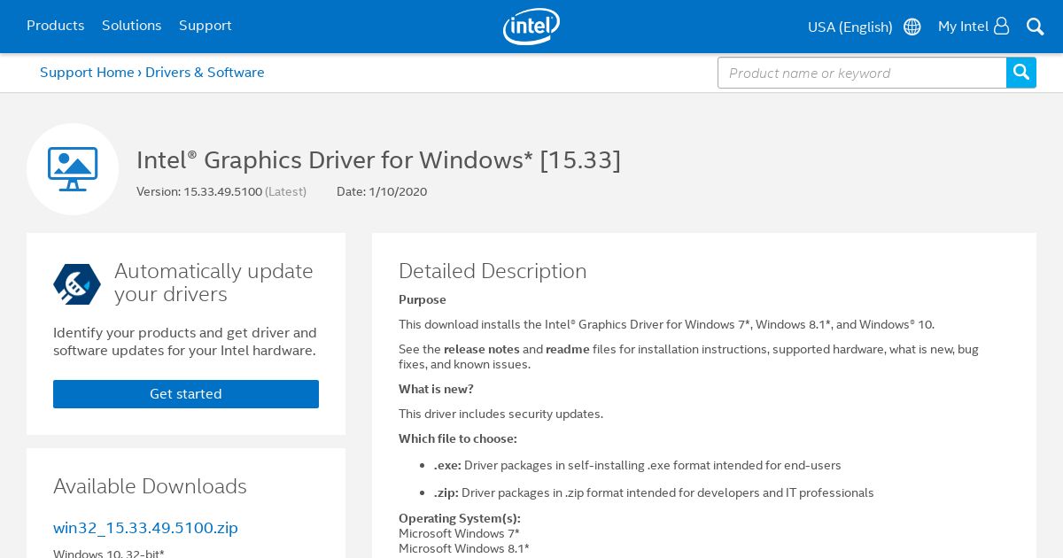This screenshot has width=1063, height=558.
Task: Open the Products menu
Action: 55,26
